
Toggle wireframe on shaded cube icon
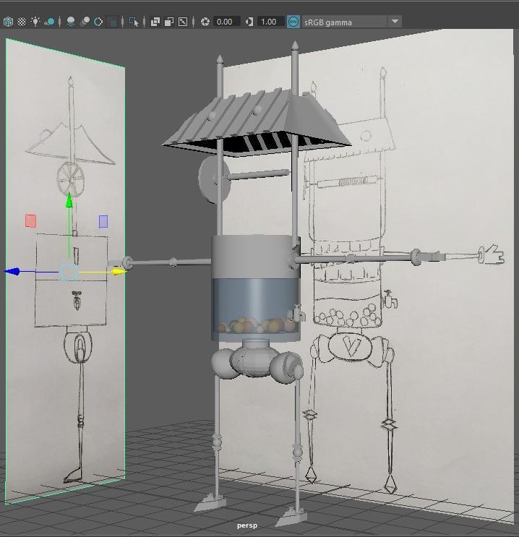click(8, 22)
